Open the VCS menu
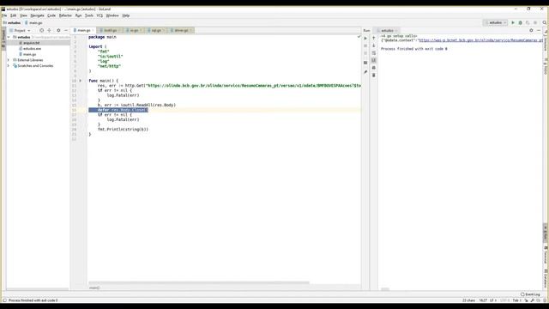Screen dimensions: 549x309 tap(100, 15)
